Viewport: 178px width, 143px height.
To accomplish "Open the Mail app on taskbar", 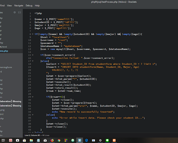I will (x=45, y=140).
